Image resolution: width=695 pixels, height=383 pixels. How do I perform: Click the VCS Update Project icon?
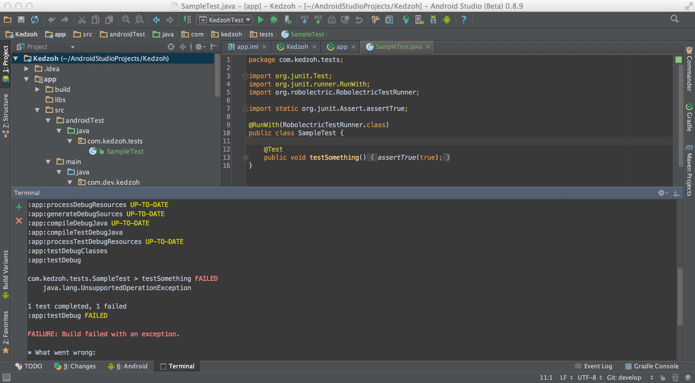click(x=304, y=20)
